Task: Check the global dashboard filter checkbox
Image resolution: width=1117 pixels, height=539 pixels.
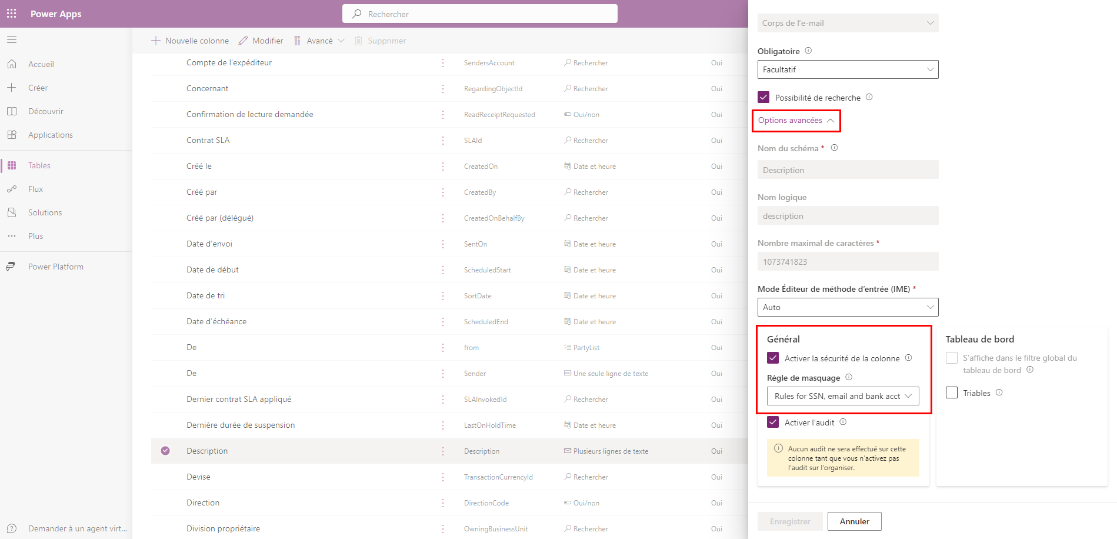Action: 952,358
